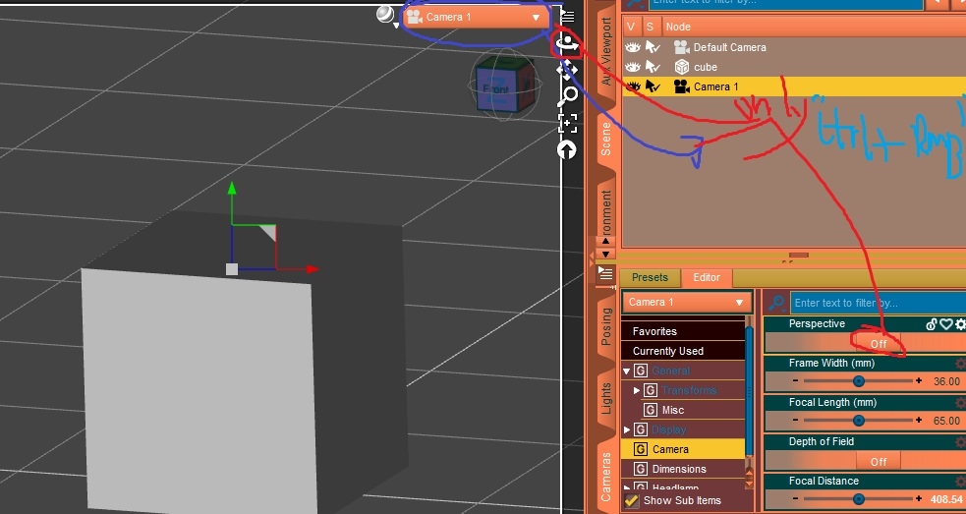Screen dimensions: 966x514
Task: Open Focal Distance settings gear
Action: [960, 482]
